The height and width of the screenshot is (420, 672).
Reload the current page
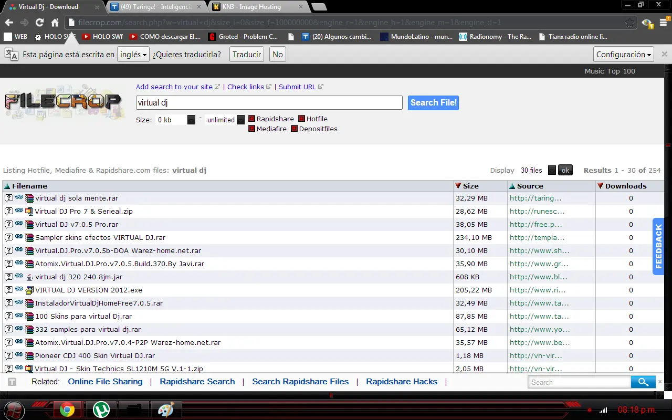[39, 23]
